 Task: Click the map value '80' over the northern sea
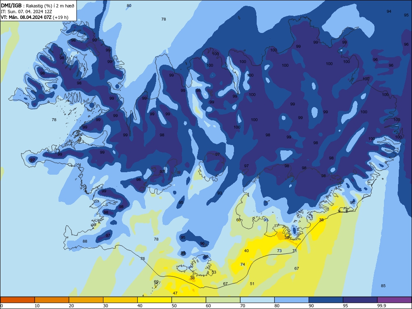(x=129, y=5)
